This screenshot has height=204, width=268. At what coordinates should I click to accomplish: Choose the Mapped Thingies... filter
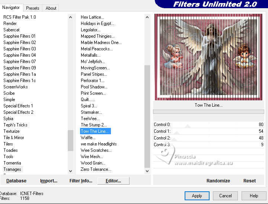(98, 36)
